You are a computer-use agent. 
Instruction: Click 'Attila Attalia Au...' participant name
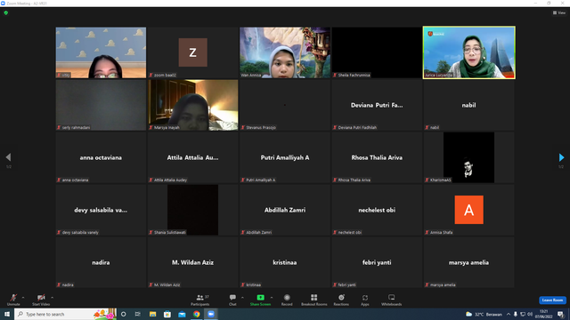click(x=192, y=157)
